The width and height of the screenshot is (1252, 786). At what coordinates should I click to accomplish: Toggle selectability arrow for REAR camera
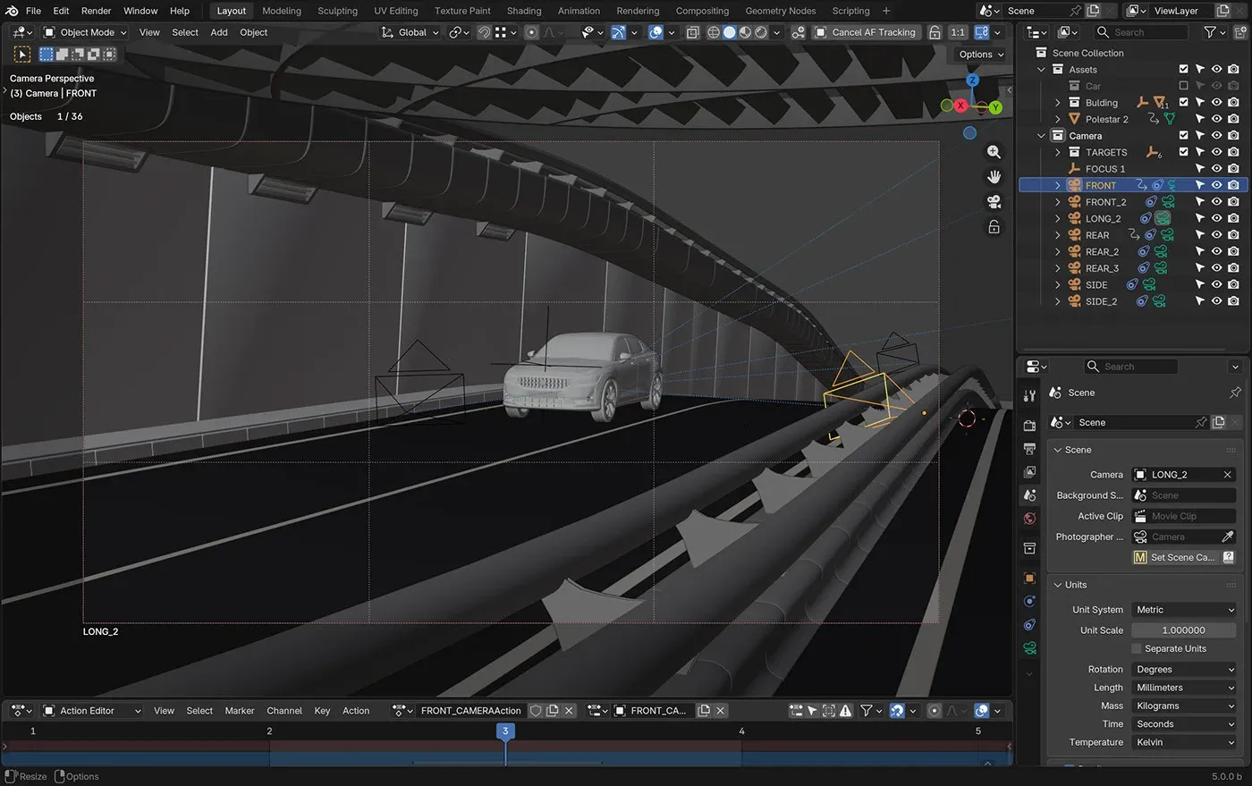tap(1200, 235)
